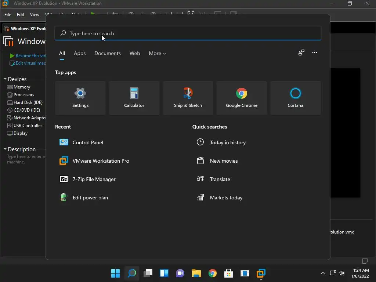The image size is (376, 282).
Task: Open the clock and date flyout
Action: [361, 273]
